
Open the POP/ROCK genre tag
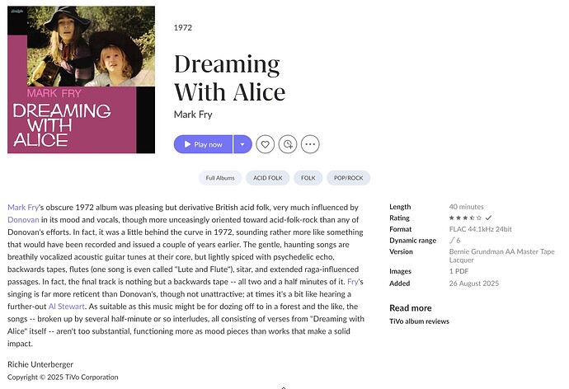coord(349,178)
